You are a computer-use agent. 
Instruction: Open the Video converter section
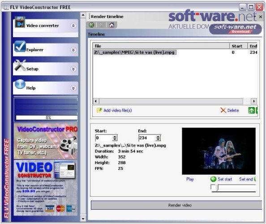click(x=43, y=26)
